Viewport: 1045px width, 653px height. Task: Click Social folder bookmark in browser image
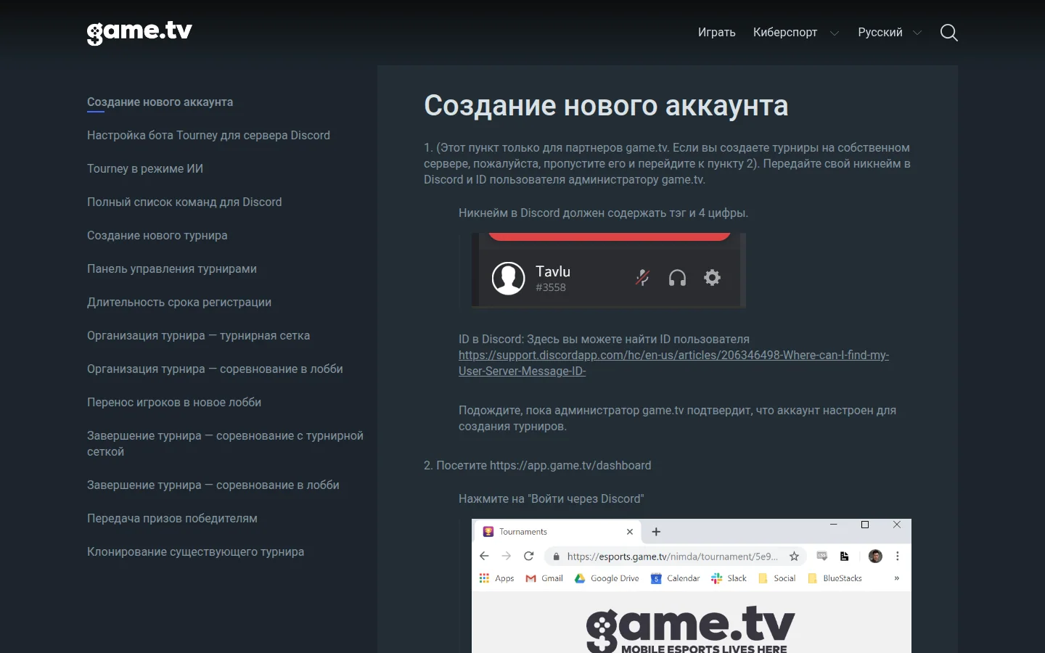776,578
